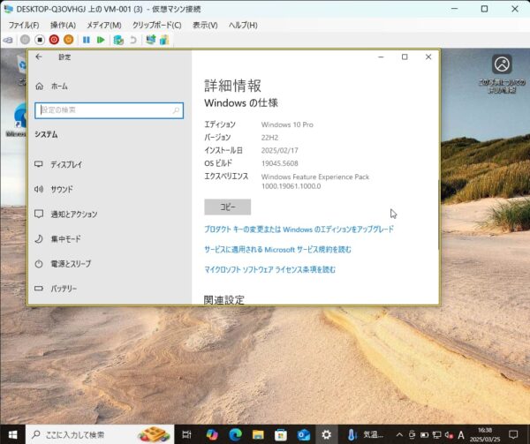Click the grey Start VM toolbar button
The height and width of the screenshot is (444, 530).
(x=25, y=40)
